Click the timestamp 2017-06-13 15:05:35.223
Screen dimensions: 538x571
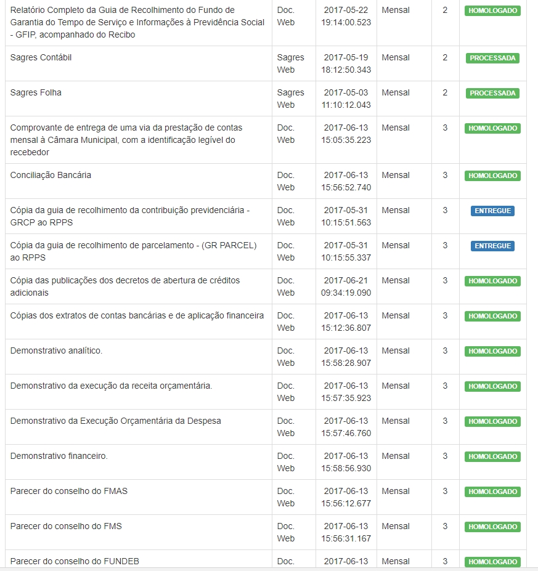pos(346,134)
